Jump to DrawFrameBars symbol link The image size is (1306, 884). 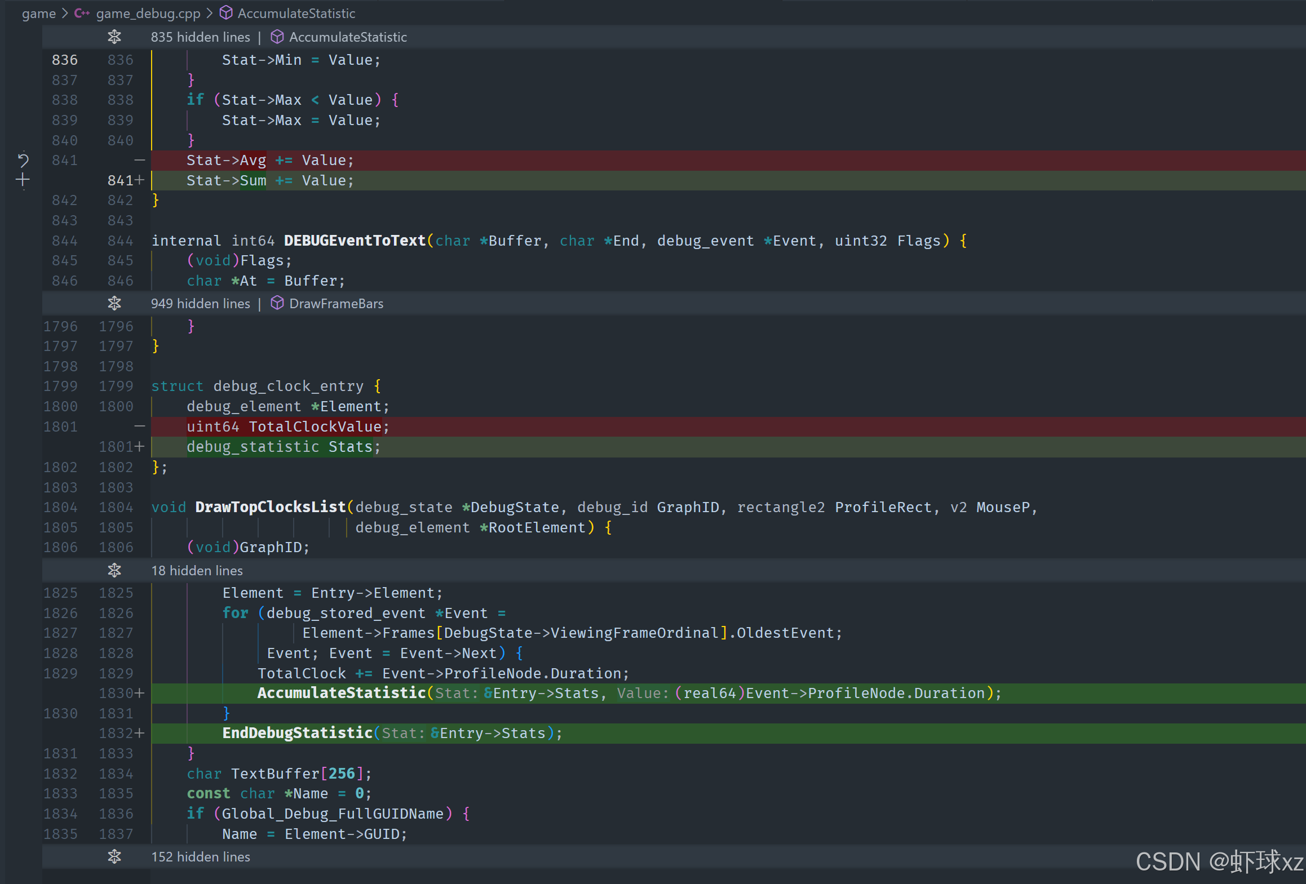[x=336, y=304]
